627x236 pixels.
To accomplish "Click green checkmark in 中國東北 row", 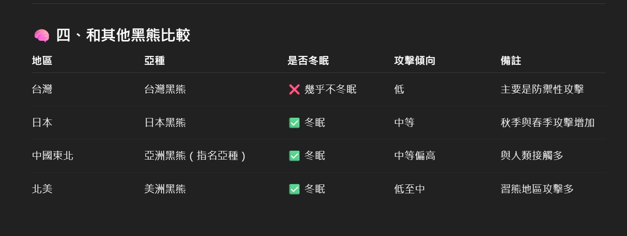I will pyautogui.click(x=294, y=156).
